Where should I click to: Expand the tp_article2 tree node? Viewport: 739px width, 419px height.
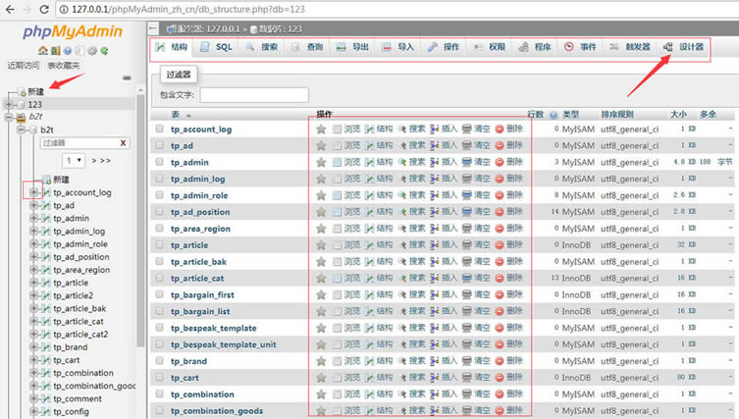point(33,295)
